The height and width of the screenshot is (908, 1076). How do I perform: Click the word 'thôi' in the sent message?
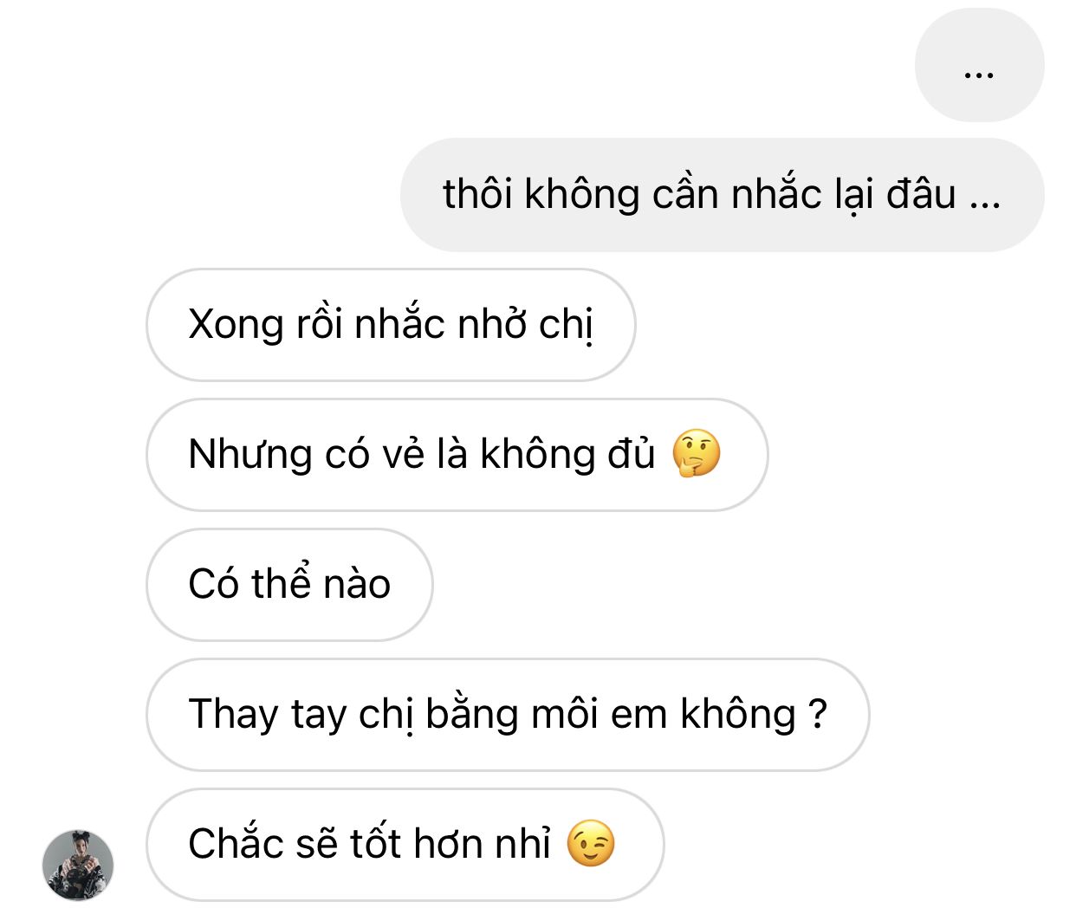tap(478, 194)
